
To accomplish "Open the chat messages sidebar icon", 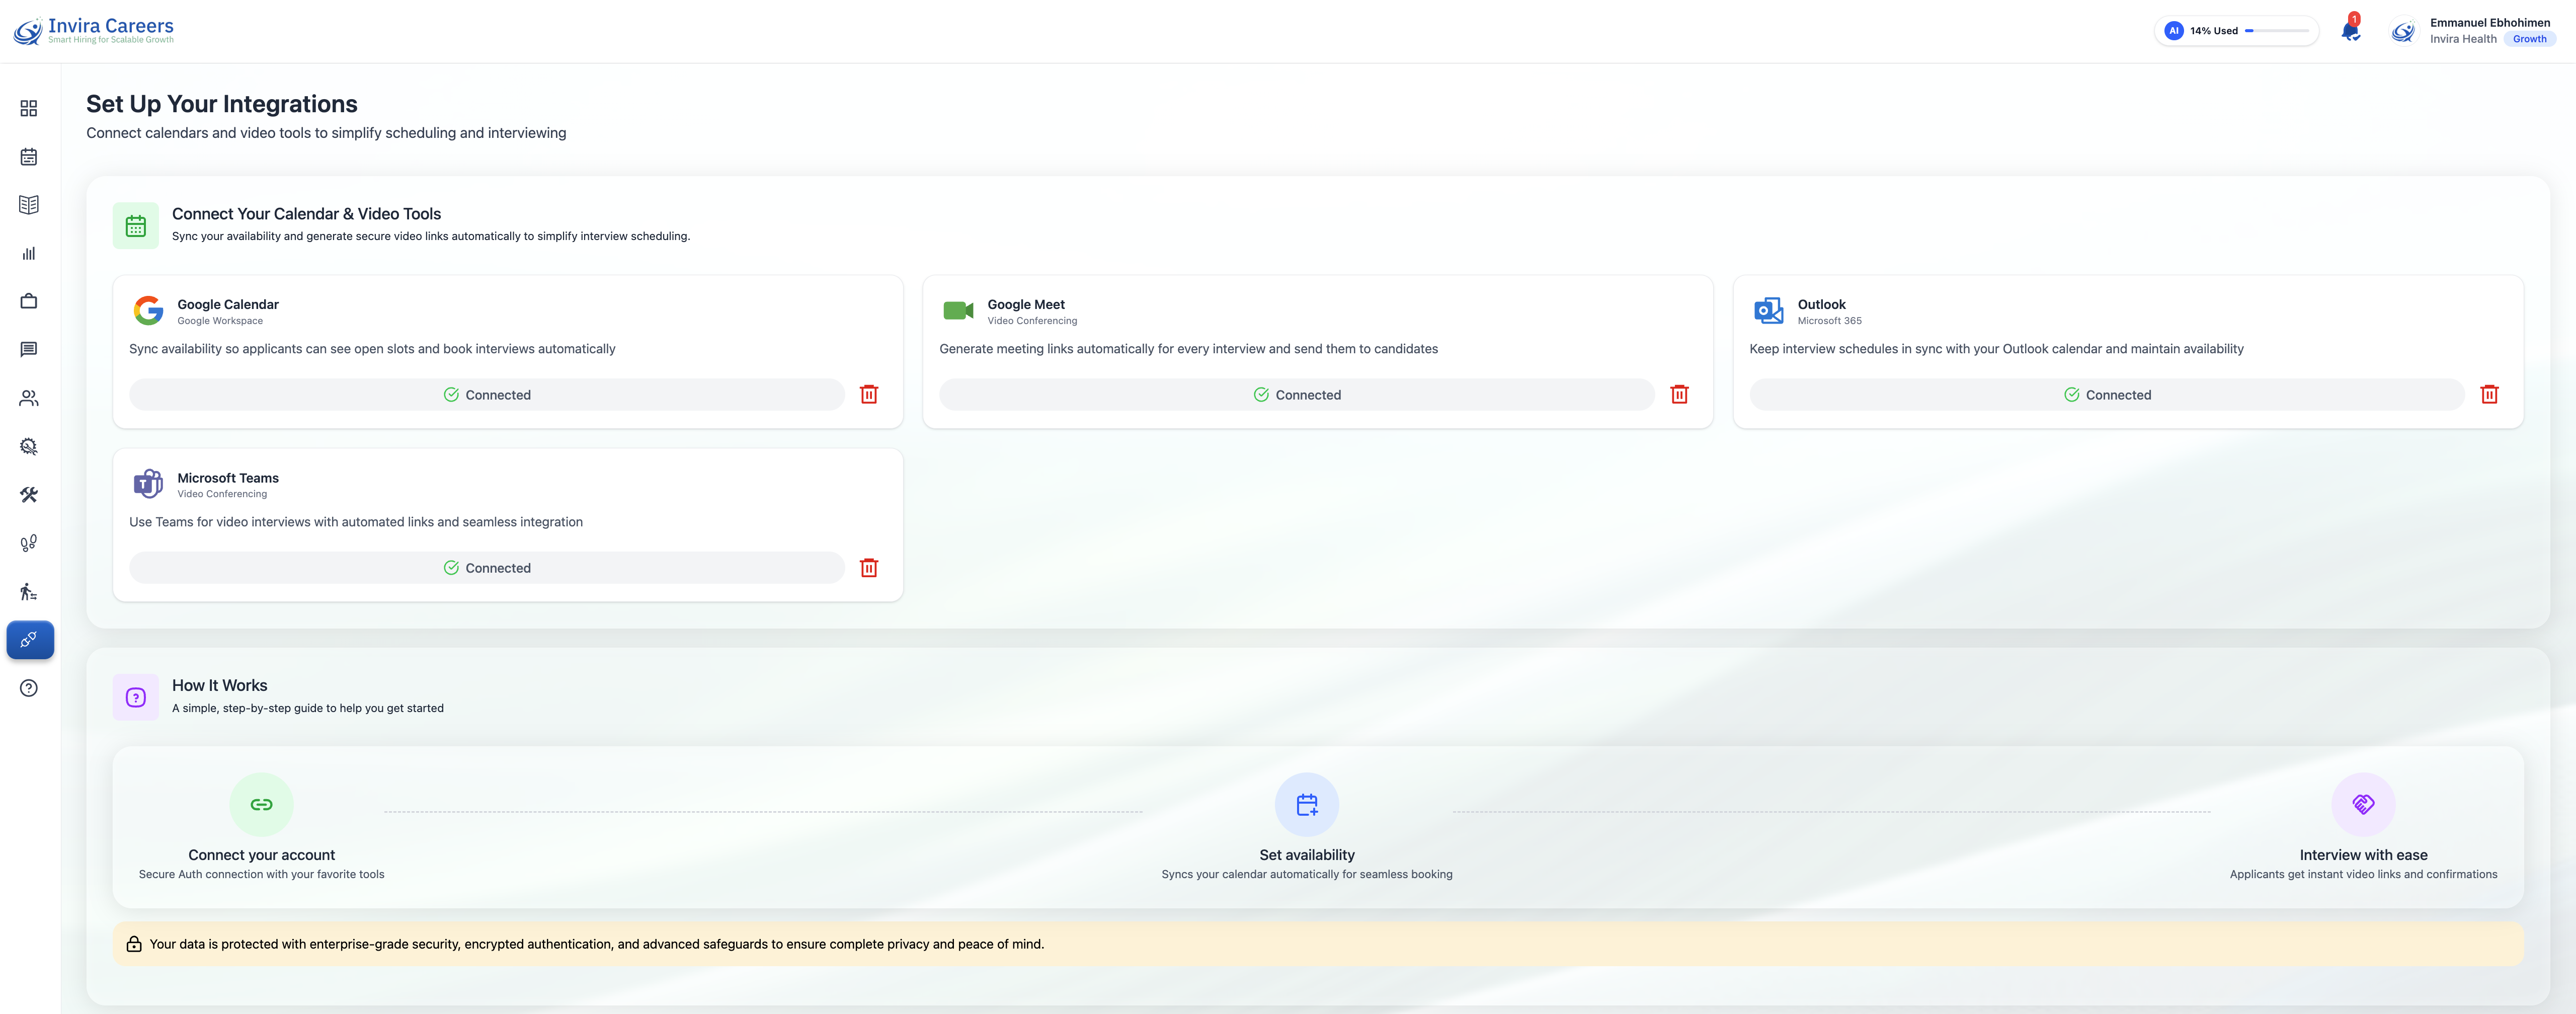I will (29, 350).
